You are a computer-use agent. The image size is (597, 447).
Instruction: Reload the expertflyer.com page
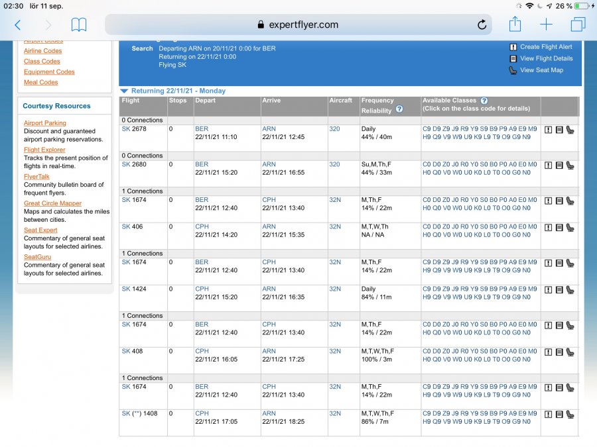482,25
